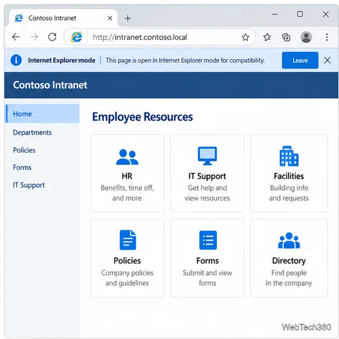339x339 pixels.
Task: Open the Policies card title
Action: 127,261
